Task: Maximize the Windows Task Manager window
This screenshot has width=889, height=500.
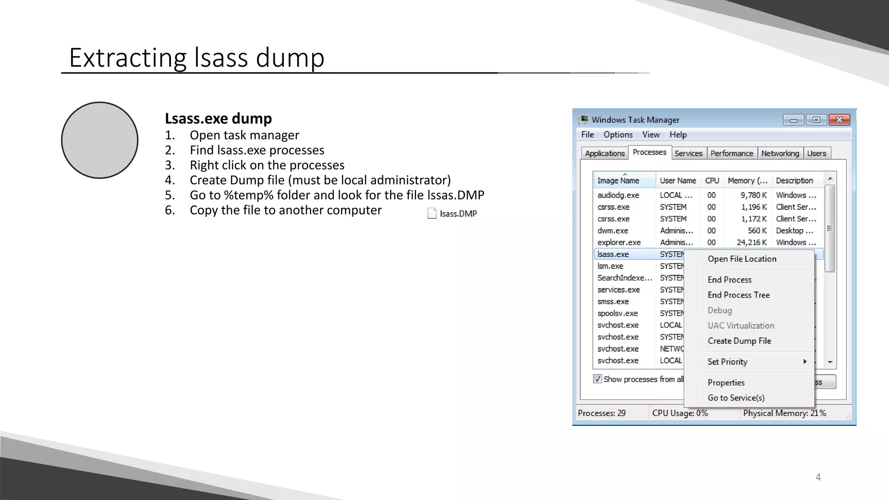Action: (x=816, y=120)
